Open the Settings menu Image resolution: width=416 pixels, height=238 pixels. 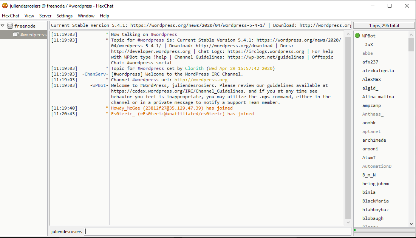[x=65, y=16]
